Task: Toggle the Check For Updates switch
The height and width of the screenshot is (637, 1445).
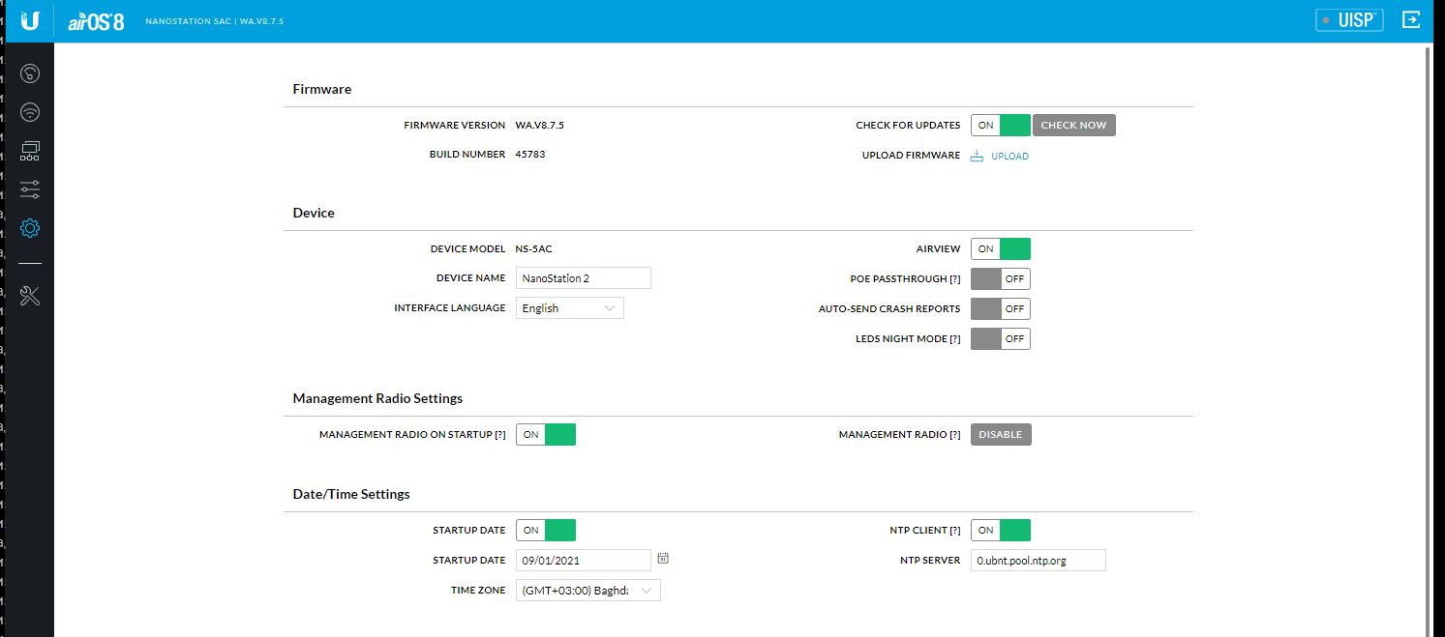Action: pos(1000,125)
